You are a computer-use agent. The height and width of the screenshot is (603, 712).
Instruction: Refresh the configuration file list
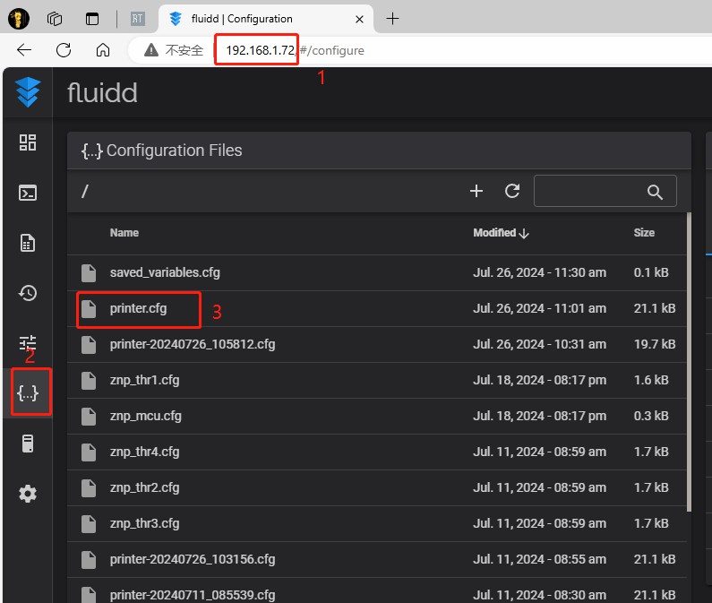pyautogui.click(x=512, y=191)
